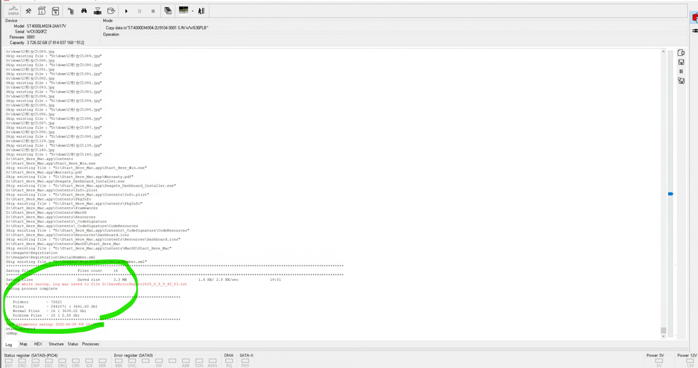Click the hourglass-over-disk toolbar icon

pos(97,11)
